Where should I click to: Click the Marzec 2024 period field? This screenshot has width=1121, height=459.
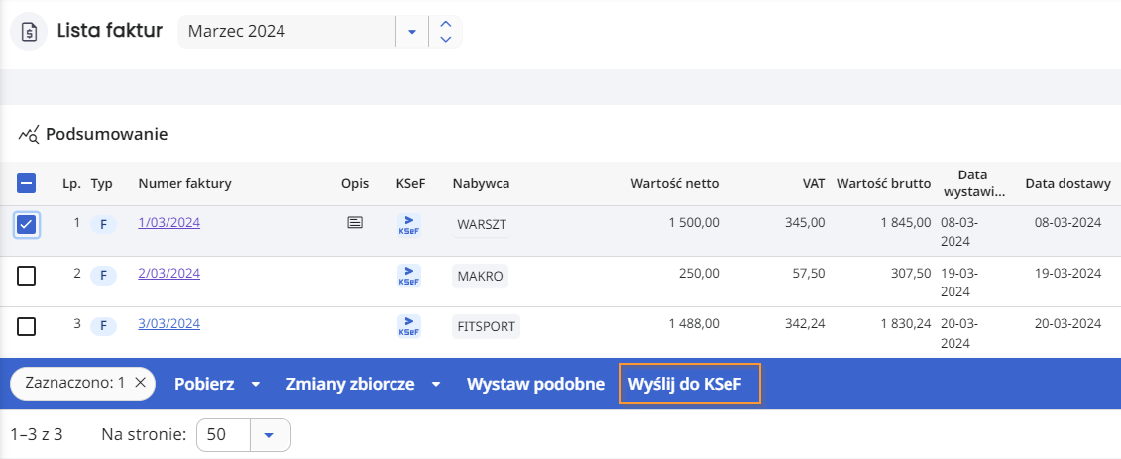pos(286,32)
